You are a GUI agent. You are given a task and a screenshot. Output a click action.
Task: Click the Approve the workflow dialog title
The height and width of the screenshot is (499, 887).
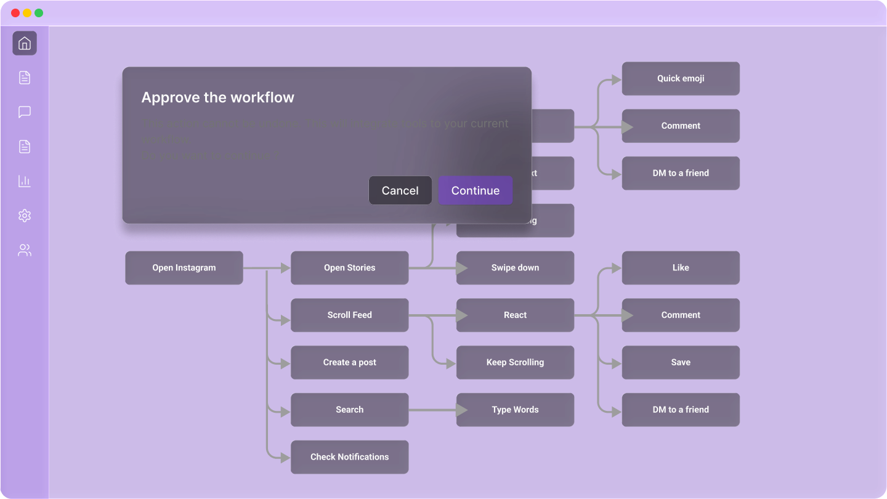coord(218,97)
